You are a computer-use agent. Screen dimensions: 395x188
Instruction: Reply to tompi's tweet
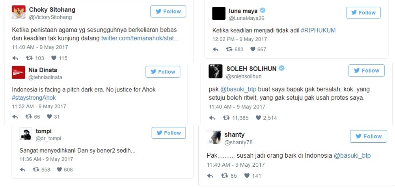pos(23,170)
